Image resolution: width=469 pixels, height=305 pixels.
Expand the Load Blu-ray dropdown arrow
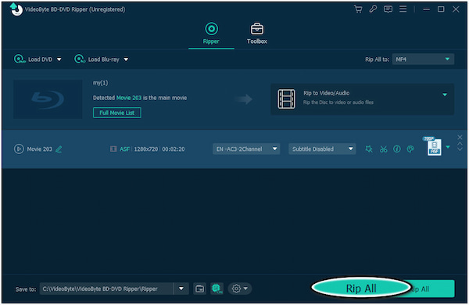126,59
